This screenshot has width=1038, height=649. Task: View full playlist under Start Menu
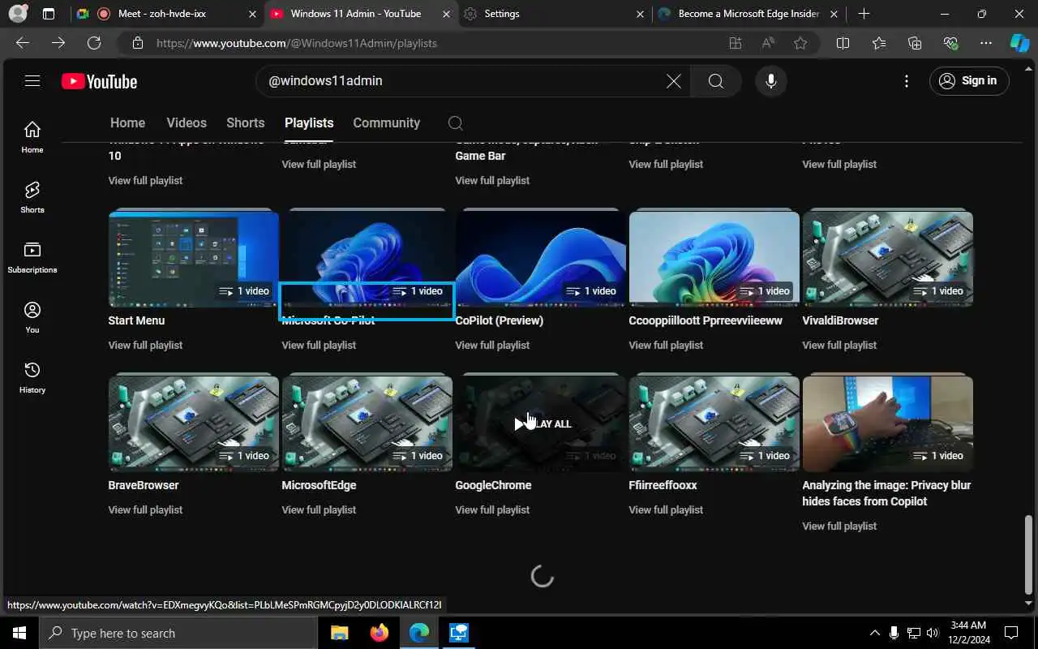pos(145,345)
